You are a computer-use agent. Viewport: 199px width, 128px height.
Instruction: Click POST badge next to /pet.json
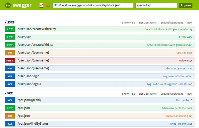10,108
